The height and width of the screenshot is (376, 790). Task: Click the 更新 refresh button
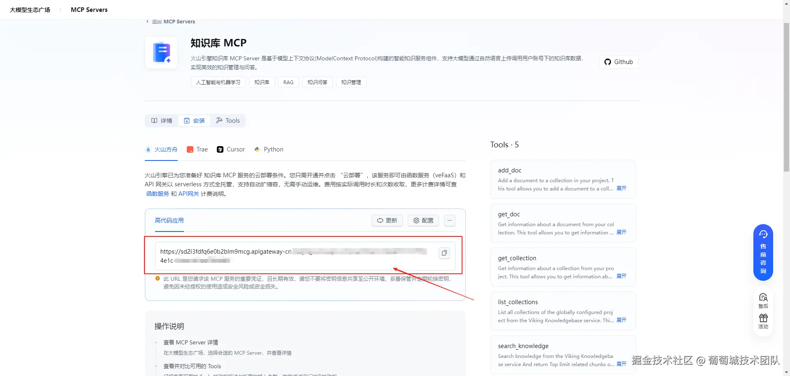pyautogui.click(x=387, y=220)
